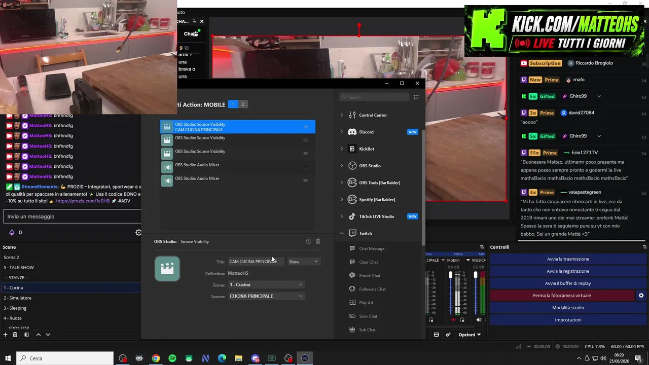Remove the selected scene with trash icon
The width and height of the screenshot is (649, 365).
15,335
